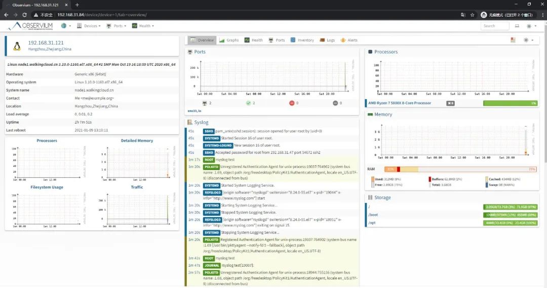Click the flag icon in device tab bar
This screenshot has width=547, height=288.
tap(513, 40)
